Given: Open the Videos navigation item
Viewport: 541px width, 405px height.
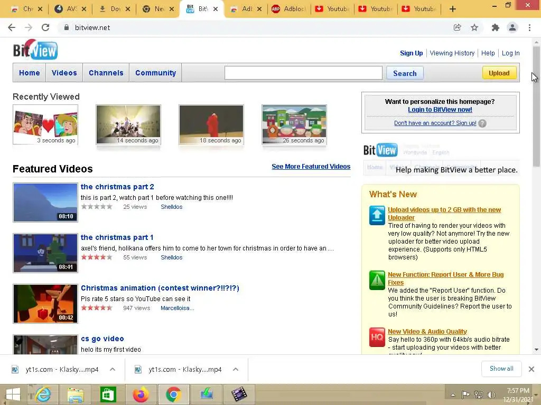Looking at the screenshot, I should [x=64, y=73].
